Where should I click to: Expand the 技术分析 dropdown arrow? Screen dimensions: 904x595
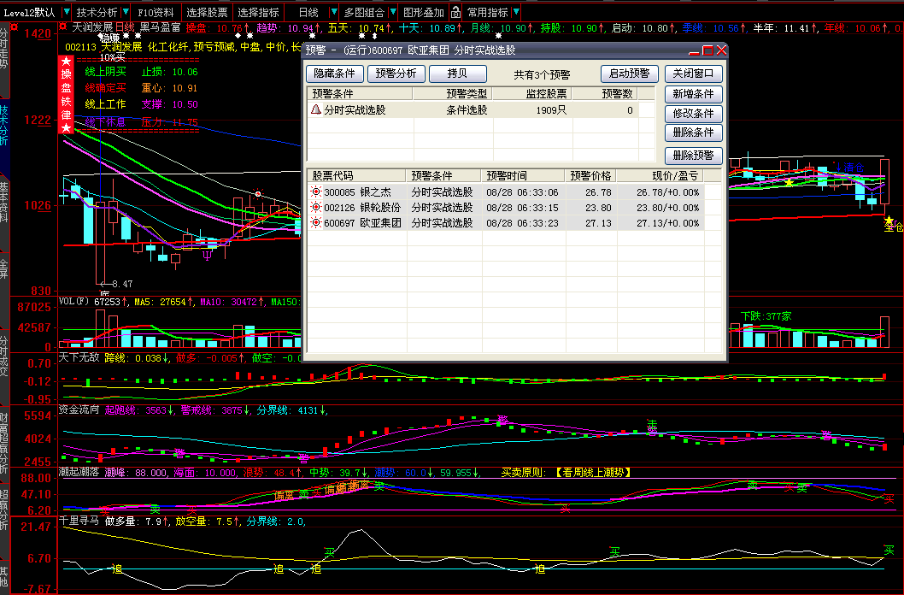click(x=126, y=13)
